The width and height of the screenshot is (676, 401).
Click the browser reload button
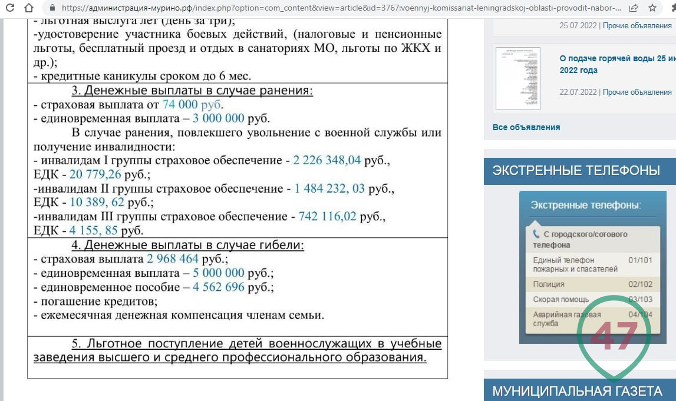tap(7, 8)
